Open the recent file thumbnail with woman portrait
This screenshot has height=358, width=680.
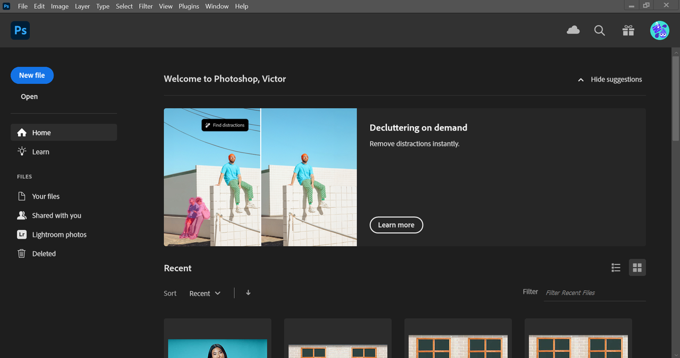[218, 338]
